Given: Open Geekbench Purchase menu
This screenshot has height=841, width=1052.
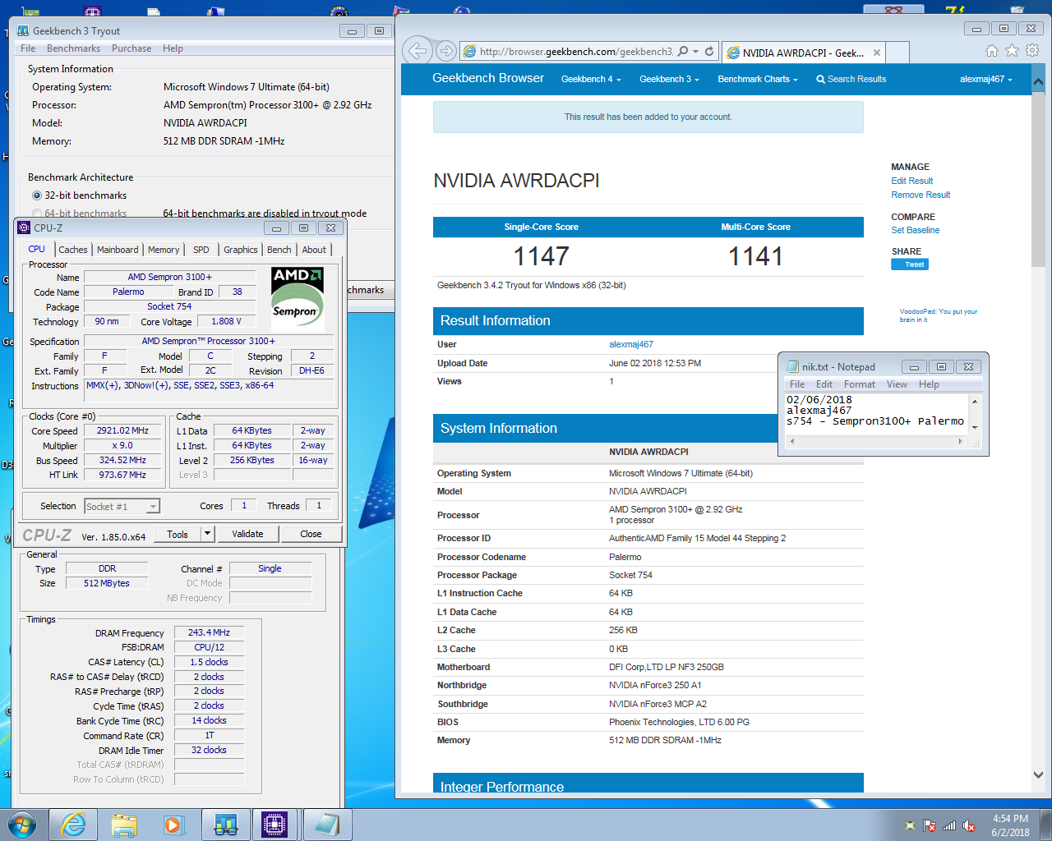Looking at the screenshot, I should [131, 48].
